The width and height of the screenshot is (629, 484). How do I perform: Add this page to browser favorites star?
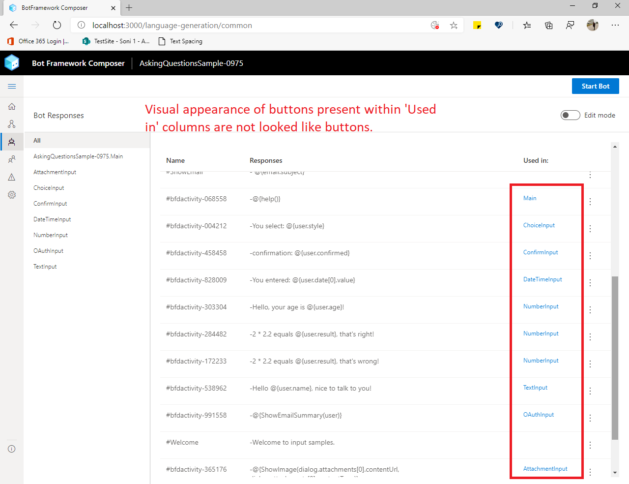coord(454,26)
